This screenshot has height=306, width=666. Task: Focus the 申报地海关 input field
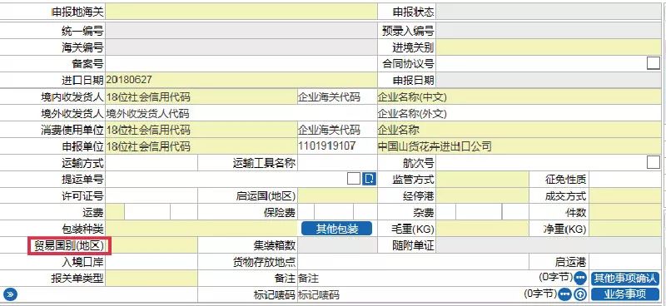[x=241, y=12]
